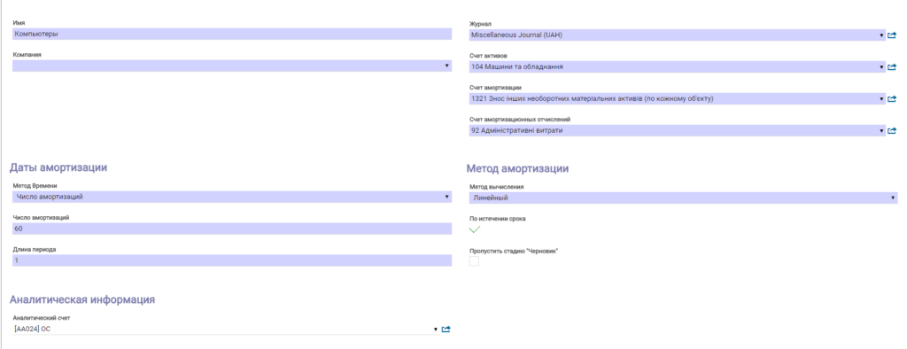Enable Пропустить стадию "Черновик" checkbox
Screen dimensions: 907x349
tap(475, 261)
